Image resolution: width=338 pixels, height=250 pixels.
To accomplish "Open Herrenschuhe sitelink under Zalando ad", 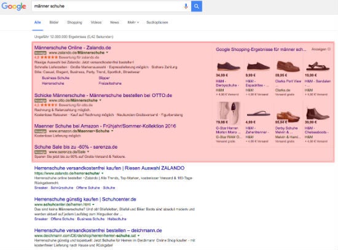I will coord(53,83).
